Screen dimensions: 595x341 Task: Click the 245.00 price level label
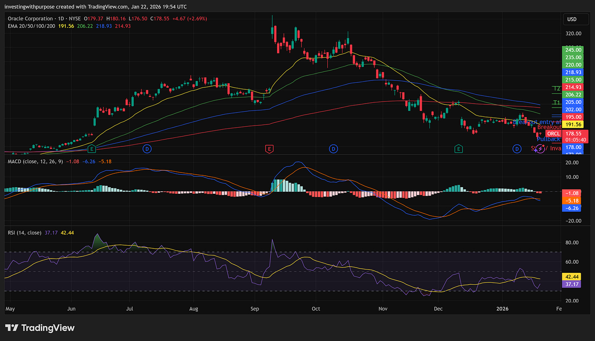click(573, 50)
